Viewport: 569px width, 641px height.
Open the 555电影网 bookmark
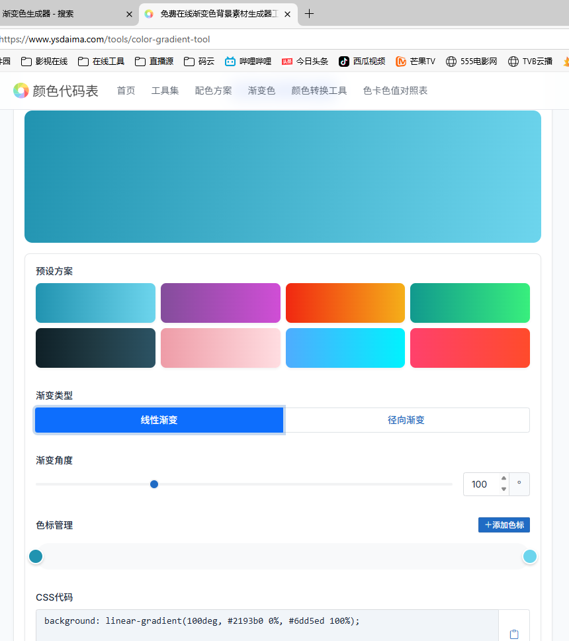(x=471, y=62)
